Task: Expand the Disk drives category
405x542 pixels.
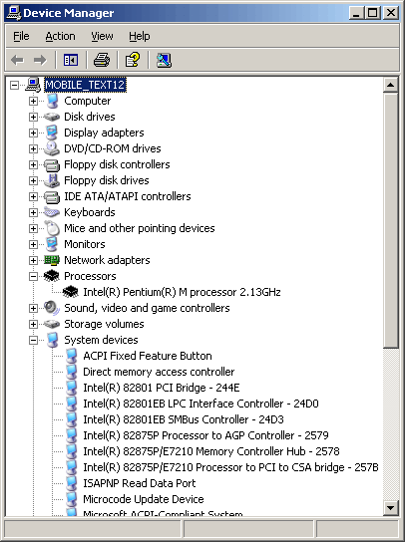Action: pyautogui.click(x=33, y=117)
